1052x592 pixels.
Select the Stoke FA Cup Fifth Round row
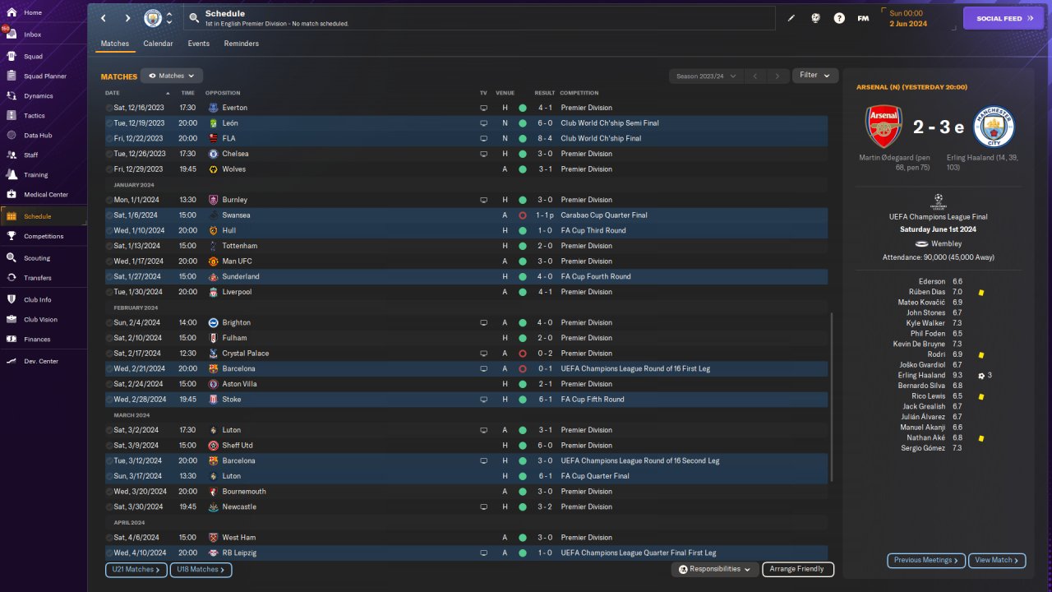coord(466,400)
